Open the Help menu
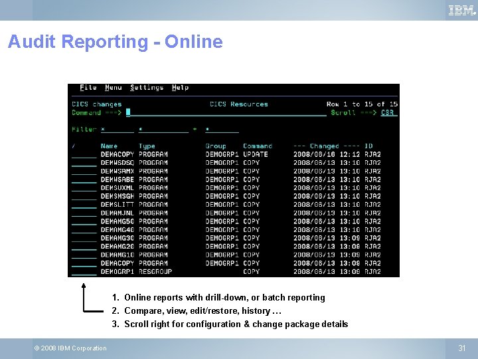 [180, 88]
